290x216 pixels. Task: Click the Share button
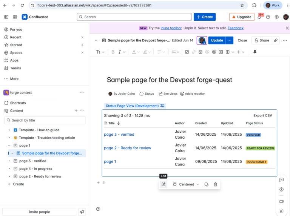coord(262,40)
